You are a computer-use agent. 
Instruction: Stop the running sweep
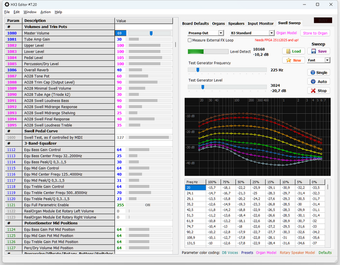[318, 91]
